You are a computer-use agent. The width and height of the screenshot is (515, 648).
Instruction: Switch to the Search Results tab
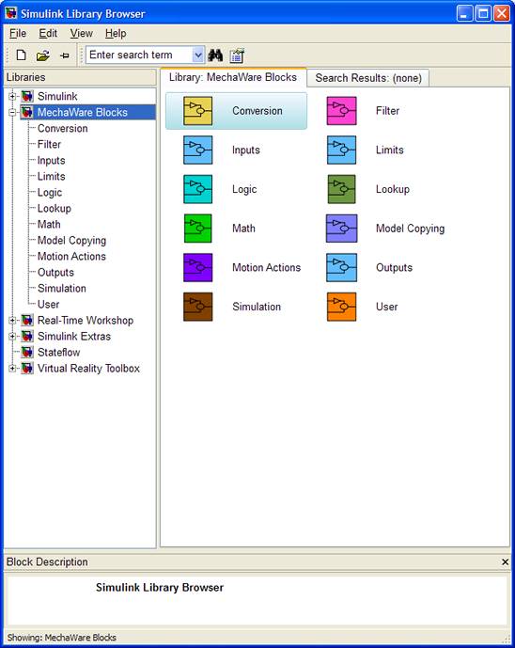click(368, 78)
